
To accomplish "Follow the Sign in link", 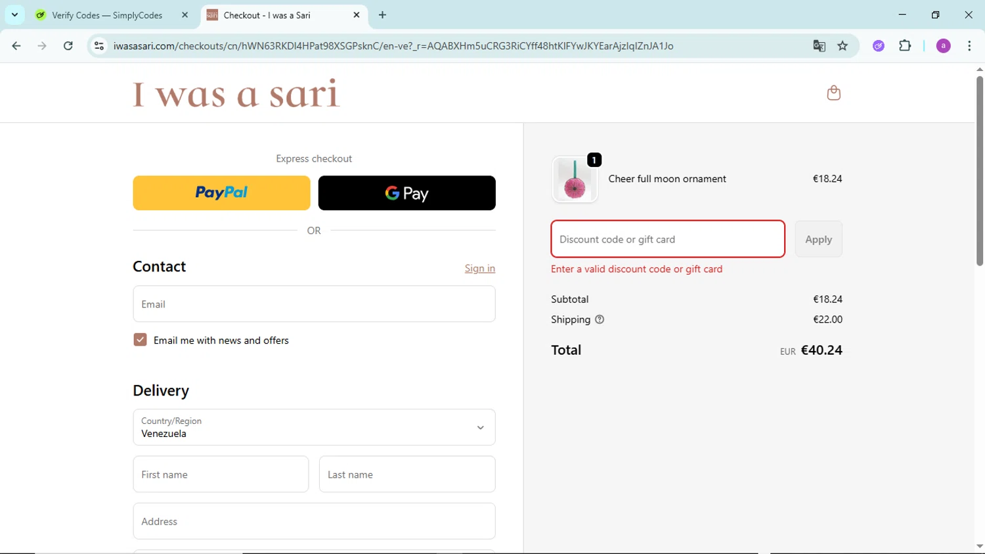I will [480, 268].
